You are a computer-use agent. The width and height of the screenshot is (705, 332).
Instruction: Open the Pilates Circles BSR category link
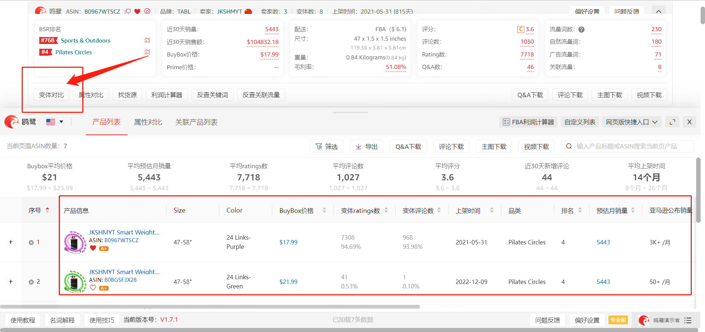pyautogui.click(x=73, y=52)
